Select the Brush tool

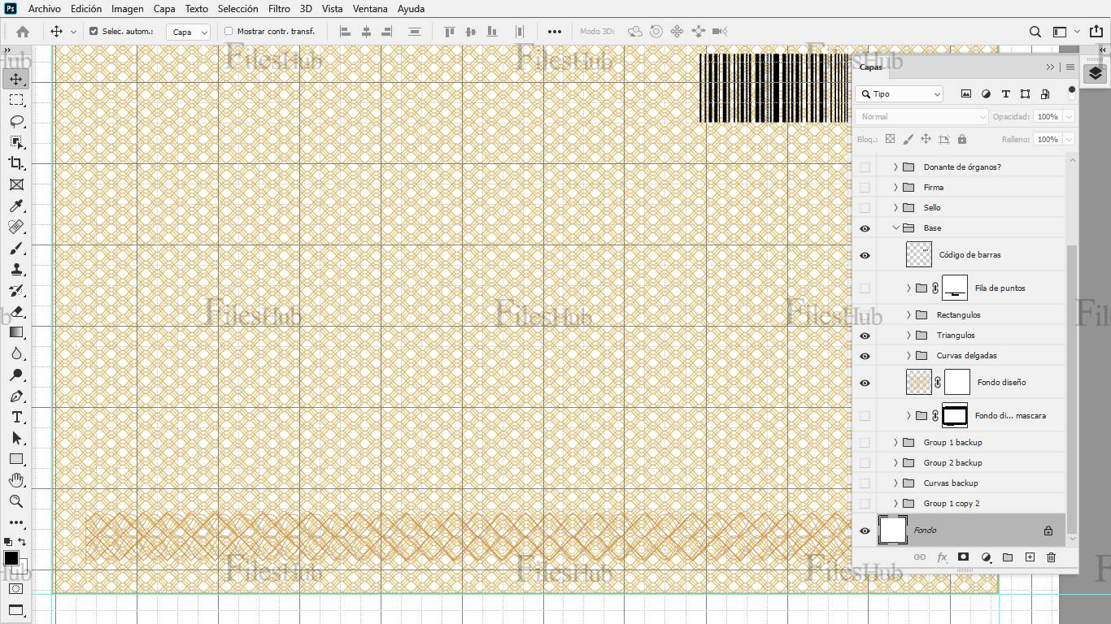(15, 249)
